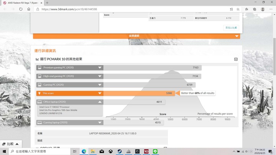The width and height of the screenshot is (276, 155).
Task: Open Steam from the taskbar
Action: point(120,151)
